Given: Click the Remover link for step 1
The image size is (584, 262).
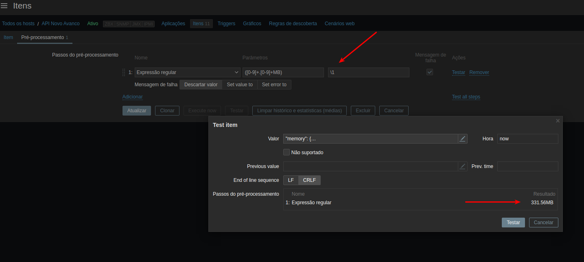Looking at the screenshot, I should [479, 72].
